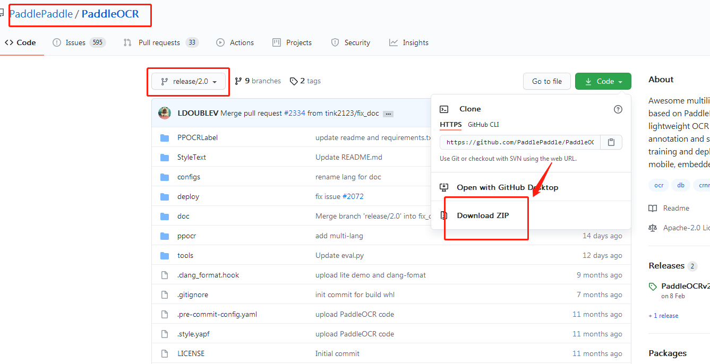Click the PPOCRLabel folder icon
Screen dimensions: 710x364
(165, 138)
